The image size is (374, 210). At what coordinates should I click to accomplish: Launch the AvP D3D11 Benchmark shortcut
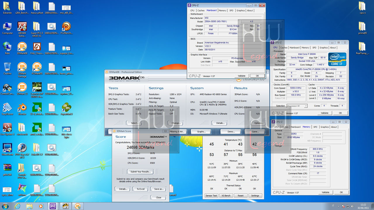[37, 90]
